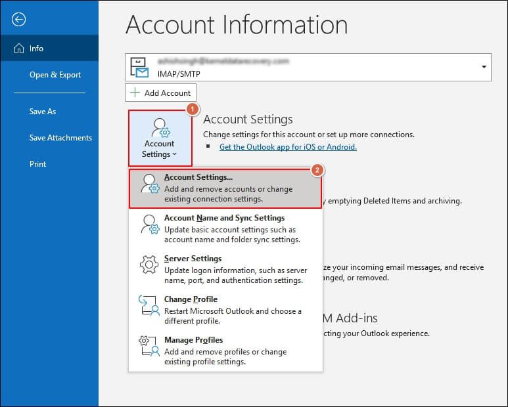The image size is (508, 407).
Task: Click the plus icon on Add Account
Action: click(135, 93)
